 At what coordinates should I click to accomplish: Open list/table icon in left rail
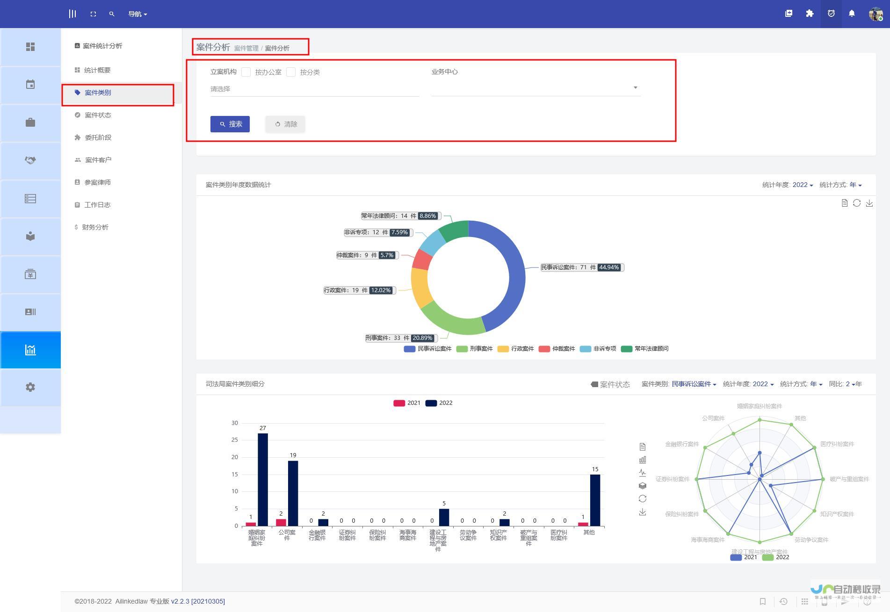click(30, 199)
